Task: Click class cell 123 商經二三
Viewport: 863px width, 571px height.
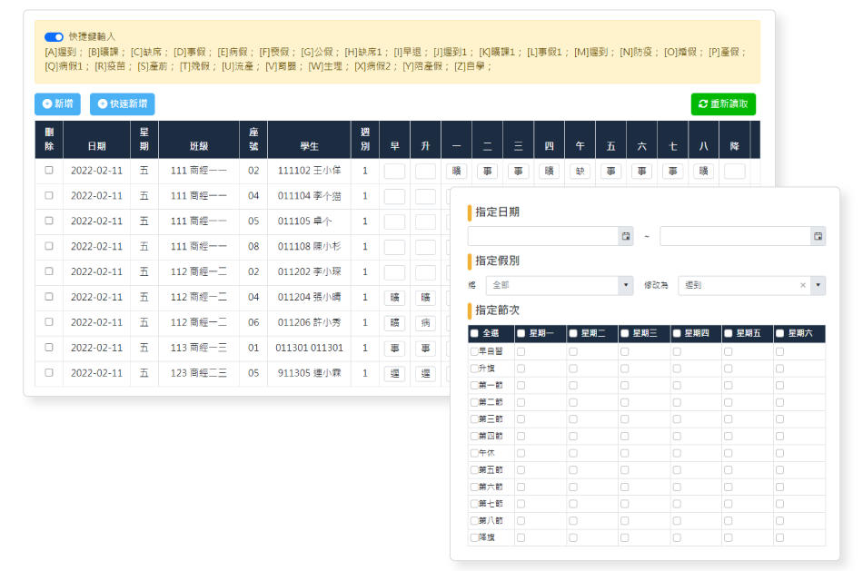Action: (199, 373)
